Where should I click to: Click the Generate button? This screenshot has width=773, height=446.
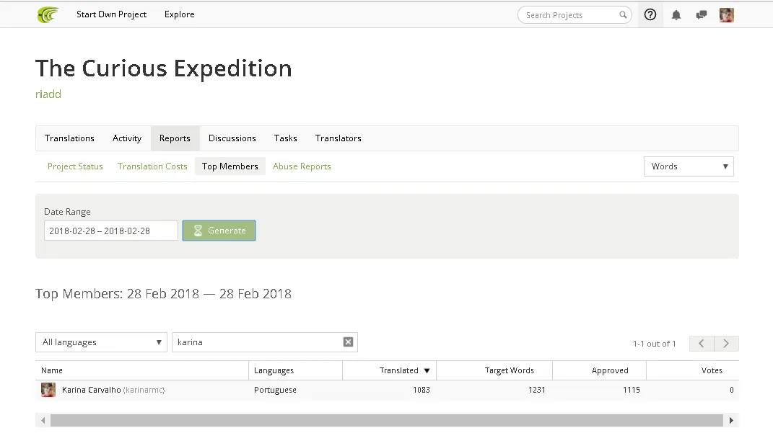[x=219, y=231]
